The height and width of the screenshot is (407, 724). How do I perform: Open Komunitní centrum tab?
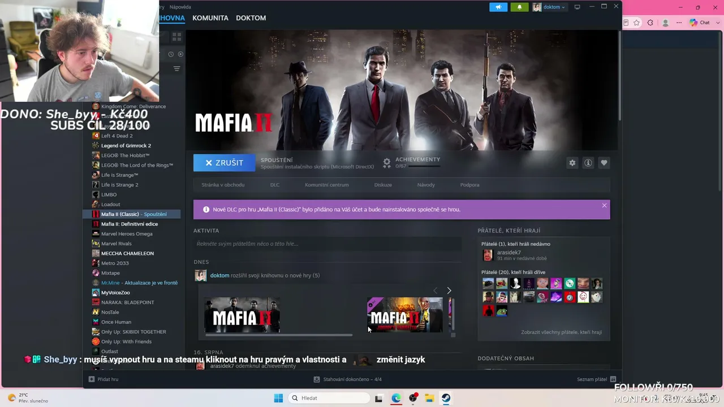[327, 185]
